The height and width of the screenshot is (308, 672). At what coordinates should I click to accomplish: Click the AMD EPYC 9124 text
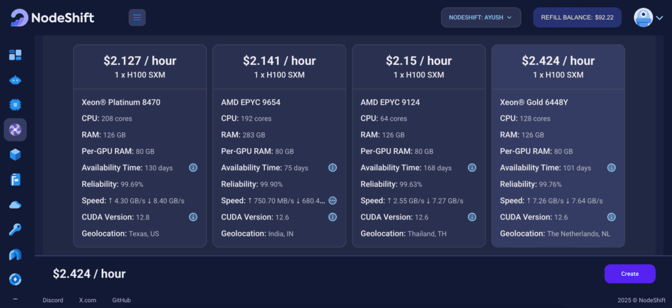click(390, 102)
